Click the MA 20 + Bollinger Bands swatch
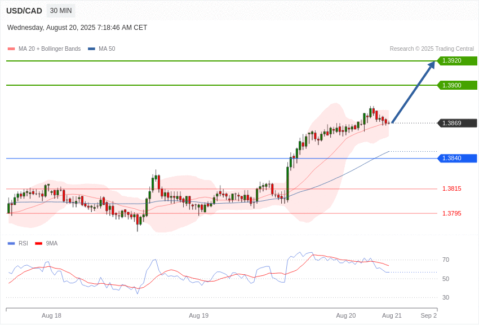The height and width of the screenshot is (325, 479). tap(11, 49)
